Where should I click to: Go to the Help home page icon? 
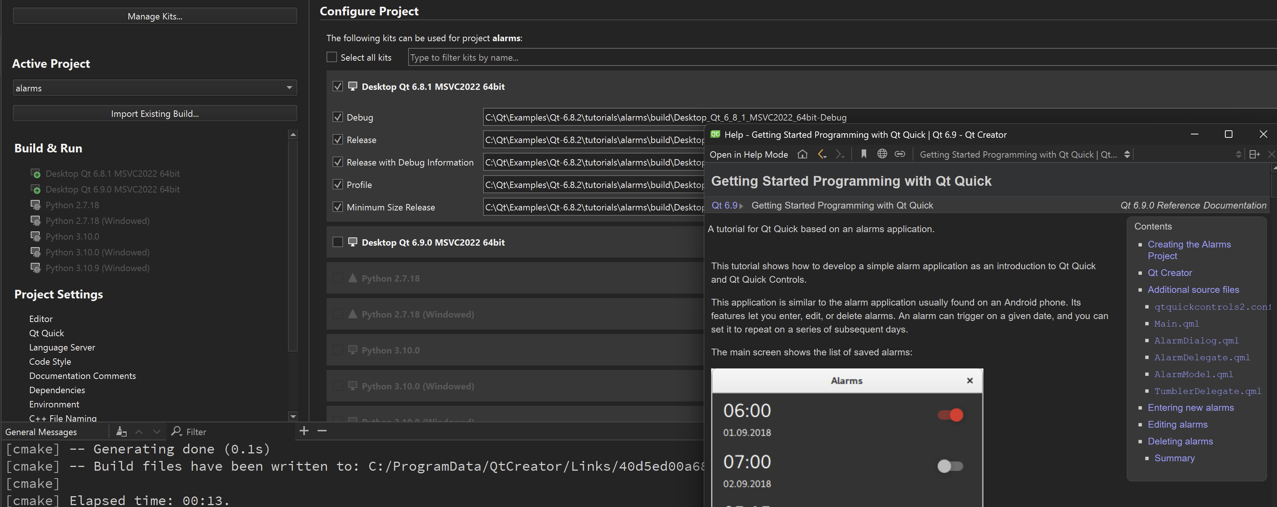(x=802, y=154)
